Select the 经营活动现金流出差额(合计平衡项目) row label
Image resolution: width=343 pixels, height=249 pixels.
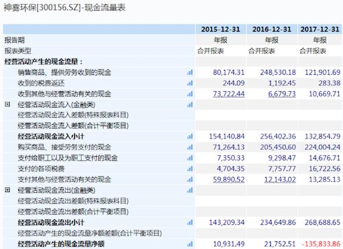point(73,212)
